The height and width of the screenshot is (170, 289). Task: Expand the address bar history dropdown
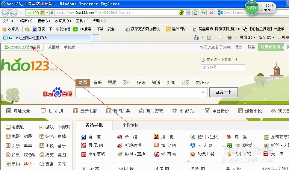(x=188, y=13)
